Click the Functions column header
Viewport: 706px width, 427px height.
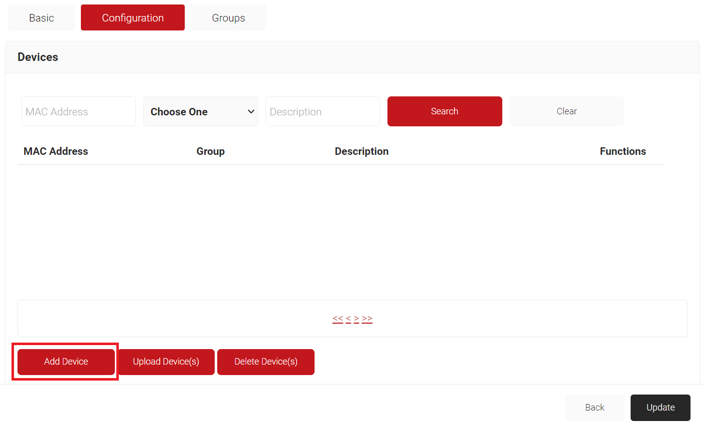623,151
